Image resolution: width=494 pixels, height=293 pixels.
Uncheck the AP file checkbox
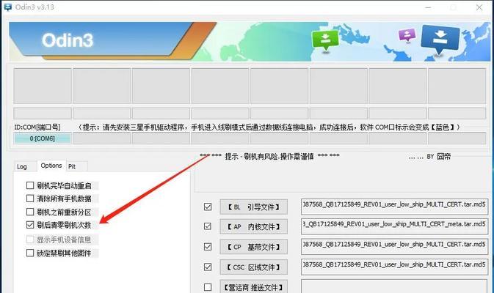(208, 226)
